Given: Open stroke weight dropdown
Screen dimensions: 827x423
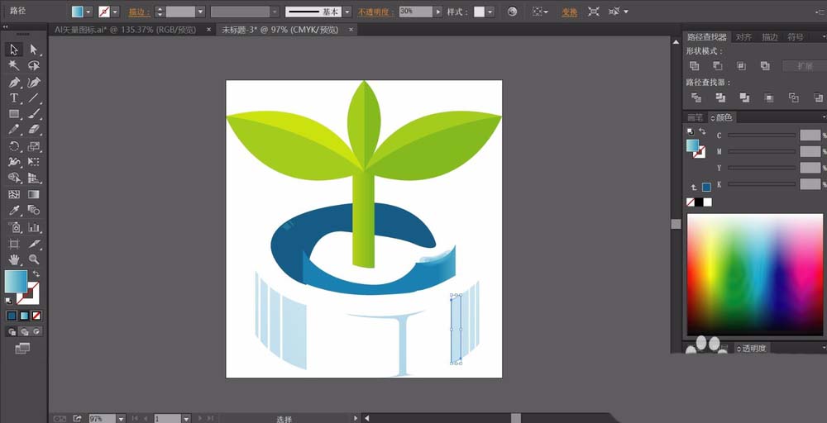Looking at the screenshot, I should pyautogui.click(x=200, y=12).
